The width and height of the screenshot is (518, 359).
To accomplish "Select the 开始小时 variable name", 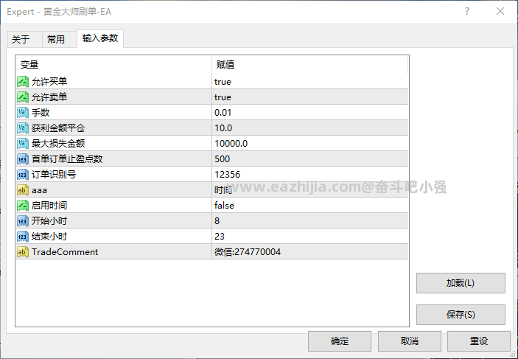I will pos(49,221).
